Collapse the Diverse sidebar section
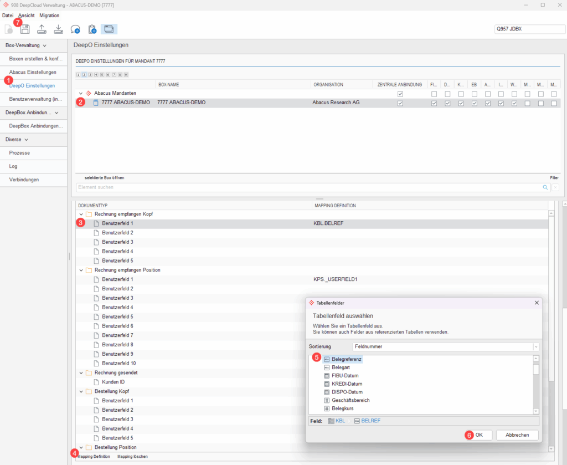 point(26,140)
